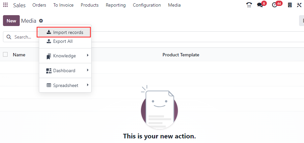Tick the select-all checkbox beside Name

point(5,54)
